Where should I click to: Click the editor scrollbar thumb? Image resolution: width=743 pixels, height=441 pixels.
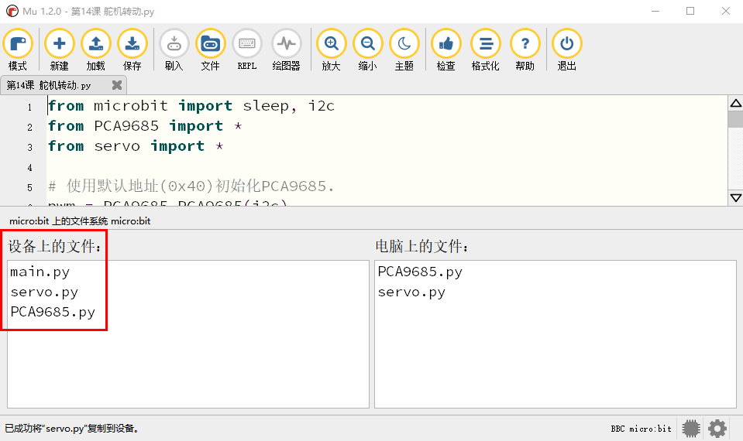click(735, 119)
